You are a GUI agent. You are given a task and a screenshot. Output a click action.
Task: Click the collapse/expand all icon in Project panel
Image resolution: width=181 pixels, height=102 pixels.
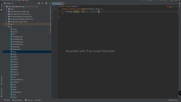[42, 3]
